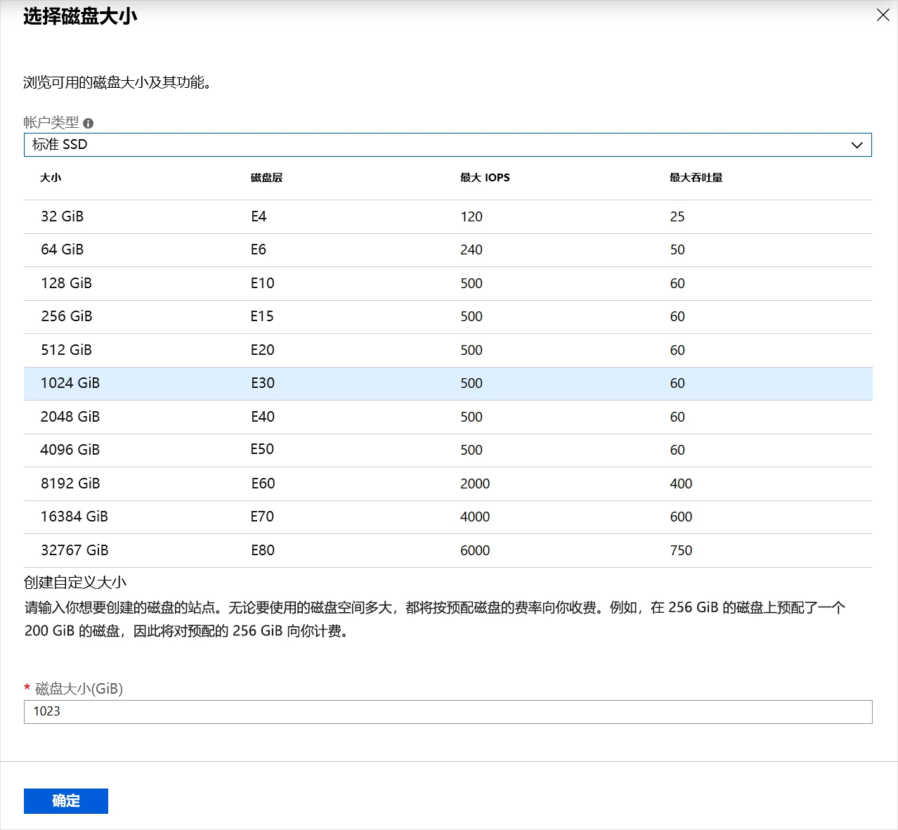The height and width of the screenshot is (830, 898).
Task: Click the 帐户类型 label
Action: tap(51, 122)
